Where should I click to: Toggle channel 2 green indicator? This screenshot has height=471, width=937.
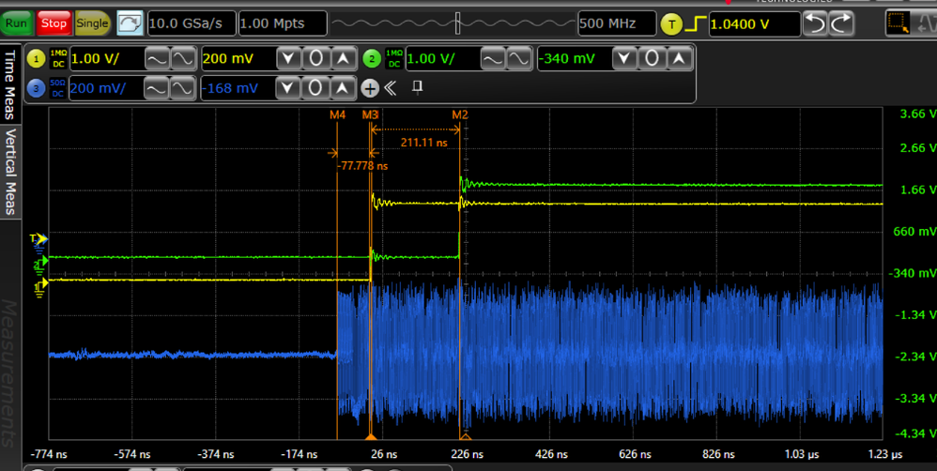(372, 59)
